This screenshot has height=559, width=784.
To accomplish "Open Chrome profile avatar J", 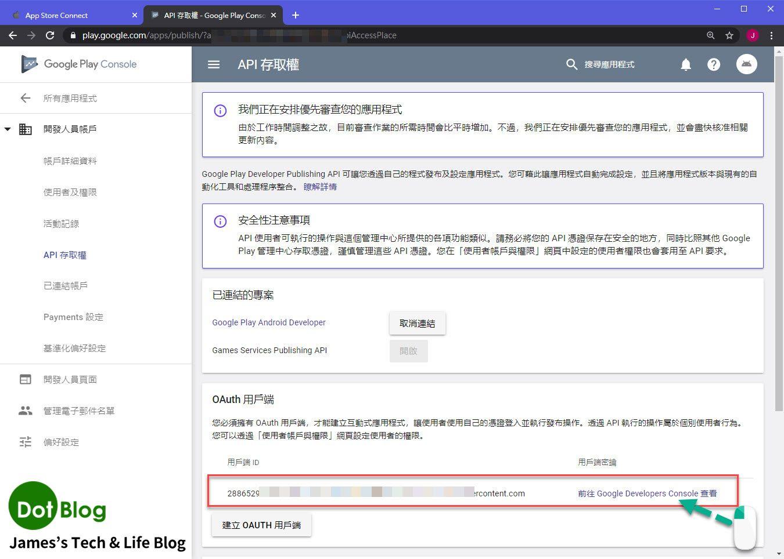I will pyautogui.click(x=753, y=35).
